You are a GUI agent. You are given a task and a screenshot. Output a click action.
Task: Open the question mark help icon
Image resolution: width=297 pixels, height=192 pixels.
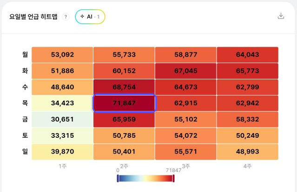(x=66, y=17)
